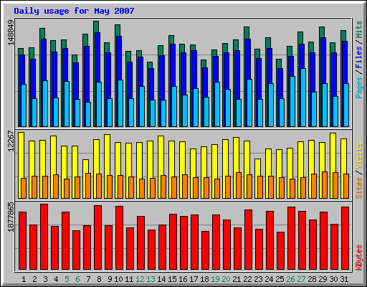Click the 'Daily usage for May 2007' title

(x=74, y=11)
